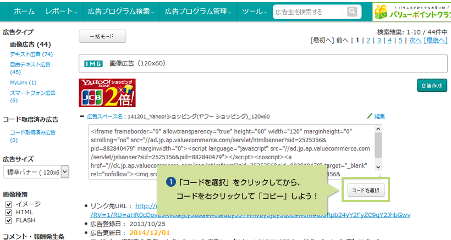Click code box scrollbar down arrow
451x240 pixels.
click(x=378, y=167)
